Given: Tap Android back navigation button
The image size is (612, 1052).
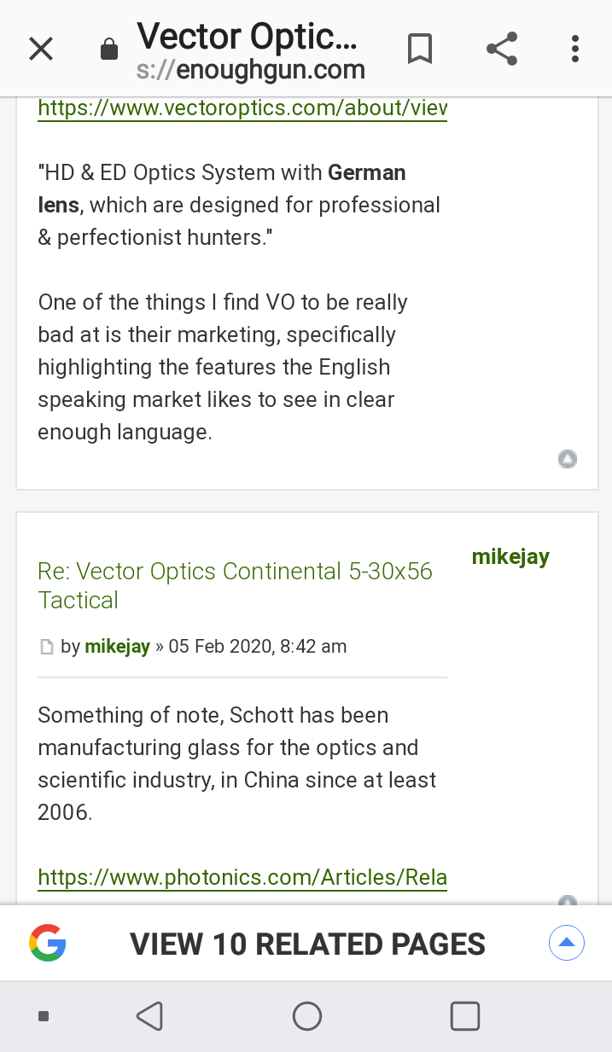Looking at the screenshot, I should [x=149, y=1016].
